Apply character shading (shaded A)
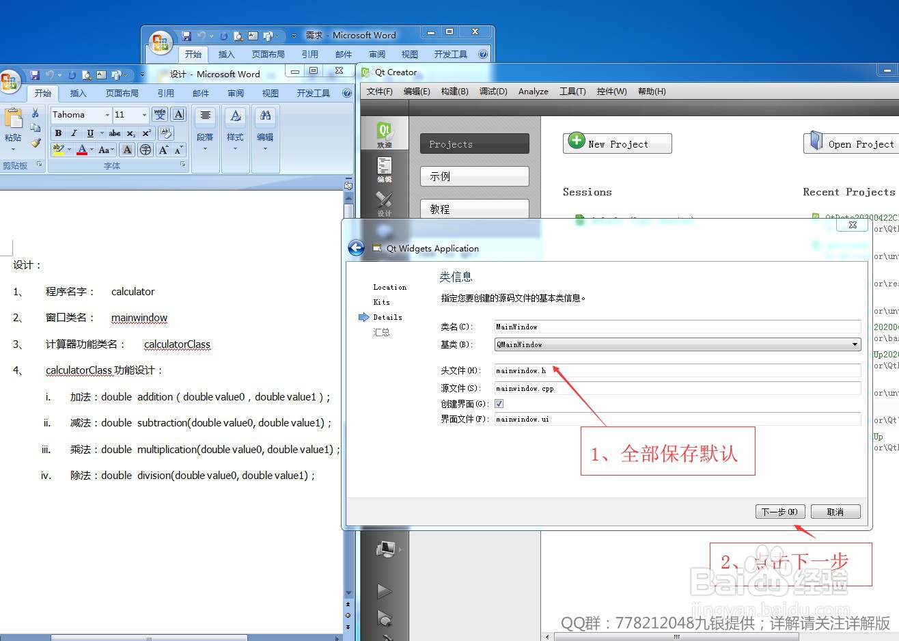This screenshot has height=641, width=899. [x=127, y=150]
